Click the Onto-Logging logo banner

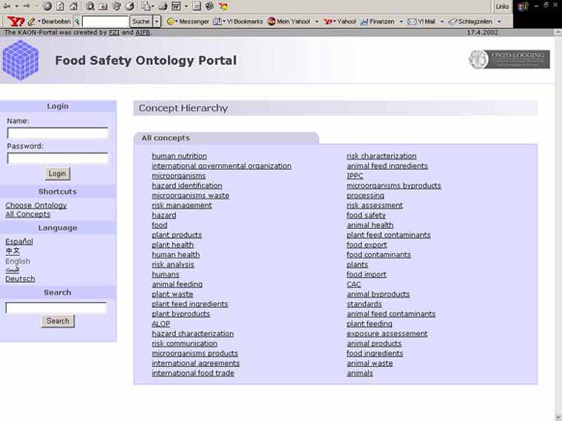pyautogui.click(x=509, y=60)
